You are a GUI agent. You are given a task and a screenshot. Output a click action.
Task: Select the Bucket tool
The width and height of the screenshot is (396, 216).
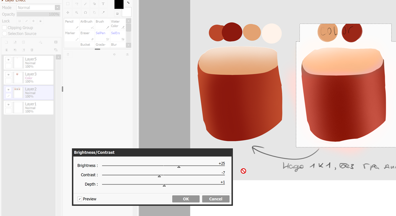(x=87, y=44)
